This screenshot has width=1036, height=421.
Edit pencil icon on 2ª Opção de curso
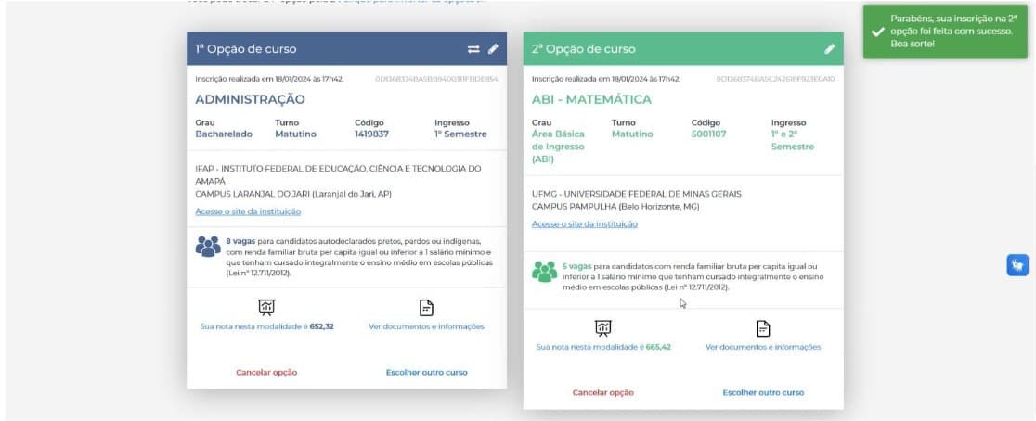pos(830,49)
